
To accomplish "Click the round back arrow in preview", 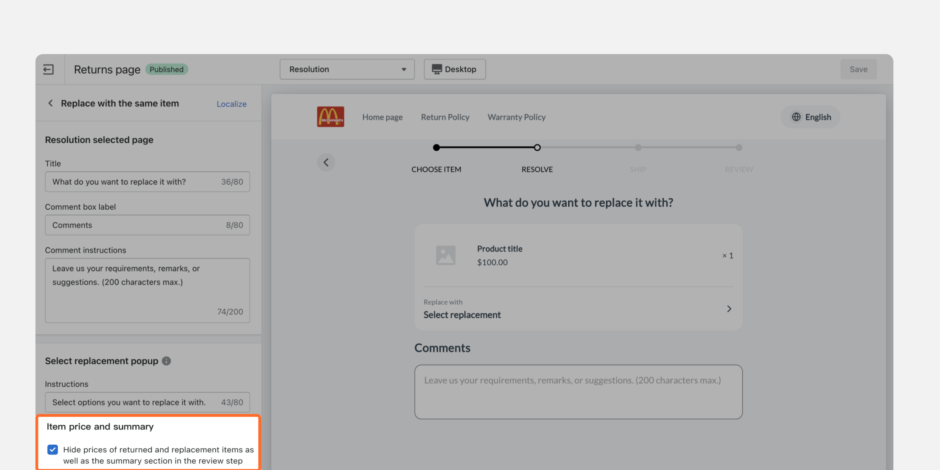I will coord(326,162).
